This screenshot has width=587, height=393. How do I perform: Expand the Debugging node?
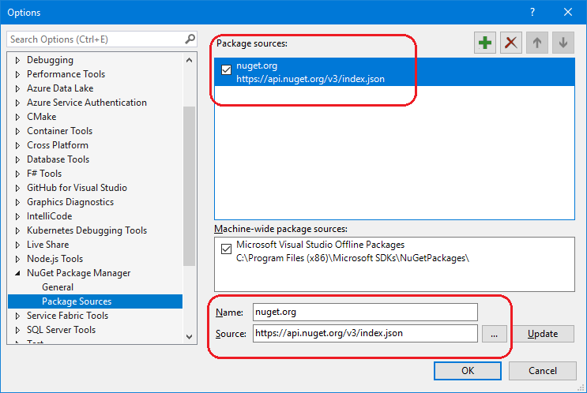point(17,60)
